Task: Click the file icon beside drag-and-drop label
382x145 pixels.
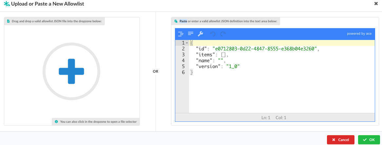Action: (9, 21)
